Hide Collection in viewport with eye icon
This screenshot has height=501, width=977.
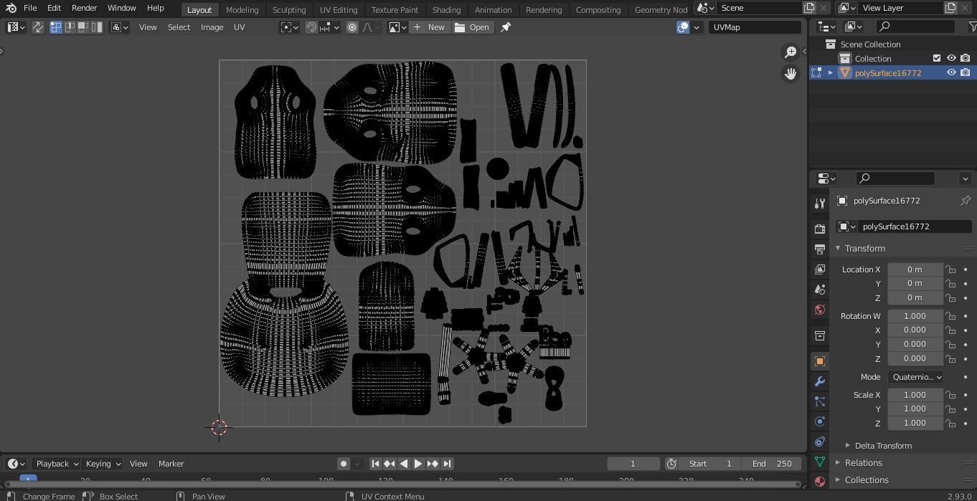click(x=951, y=58)
